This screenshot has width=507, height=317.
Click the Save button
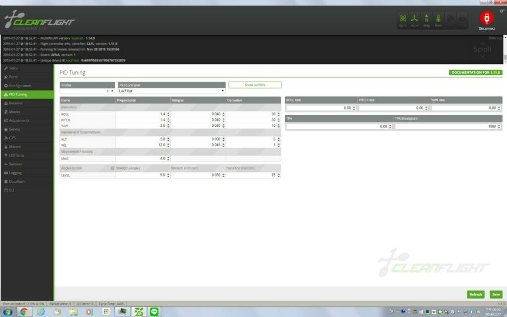click(496, 294)
